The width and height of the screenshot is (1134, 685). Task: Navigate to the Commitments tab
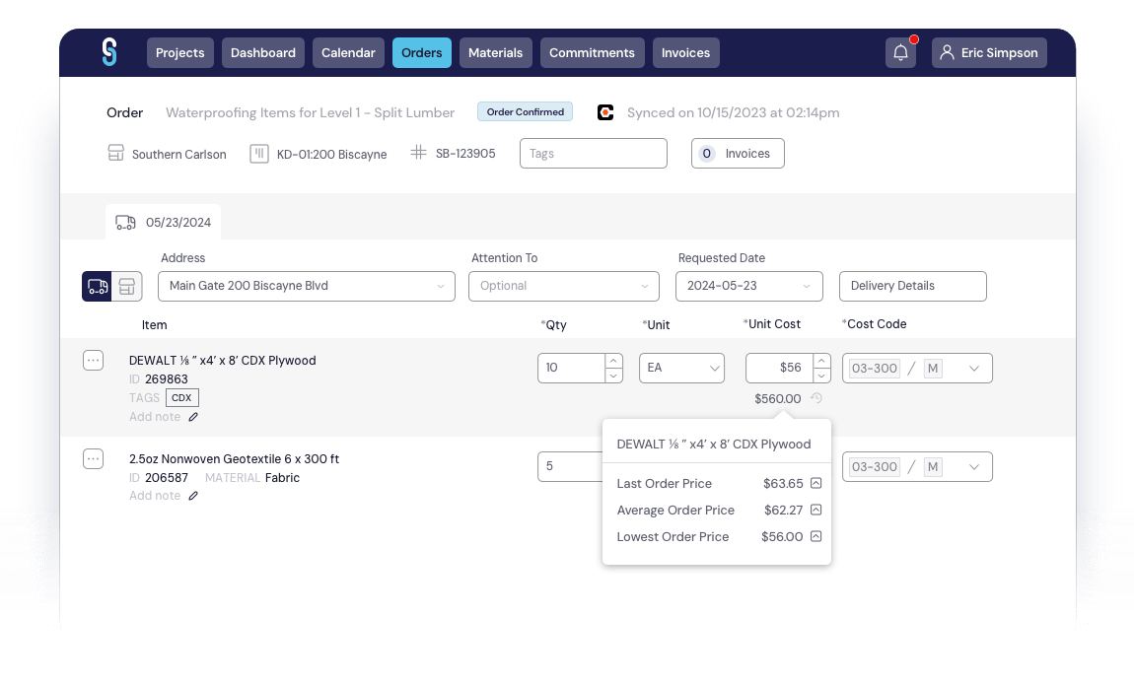[592, 52]
